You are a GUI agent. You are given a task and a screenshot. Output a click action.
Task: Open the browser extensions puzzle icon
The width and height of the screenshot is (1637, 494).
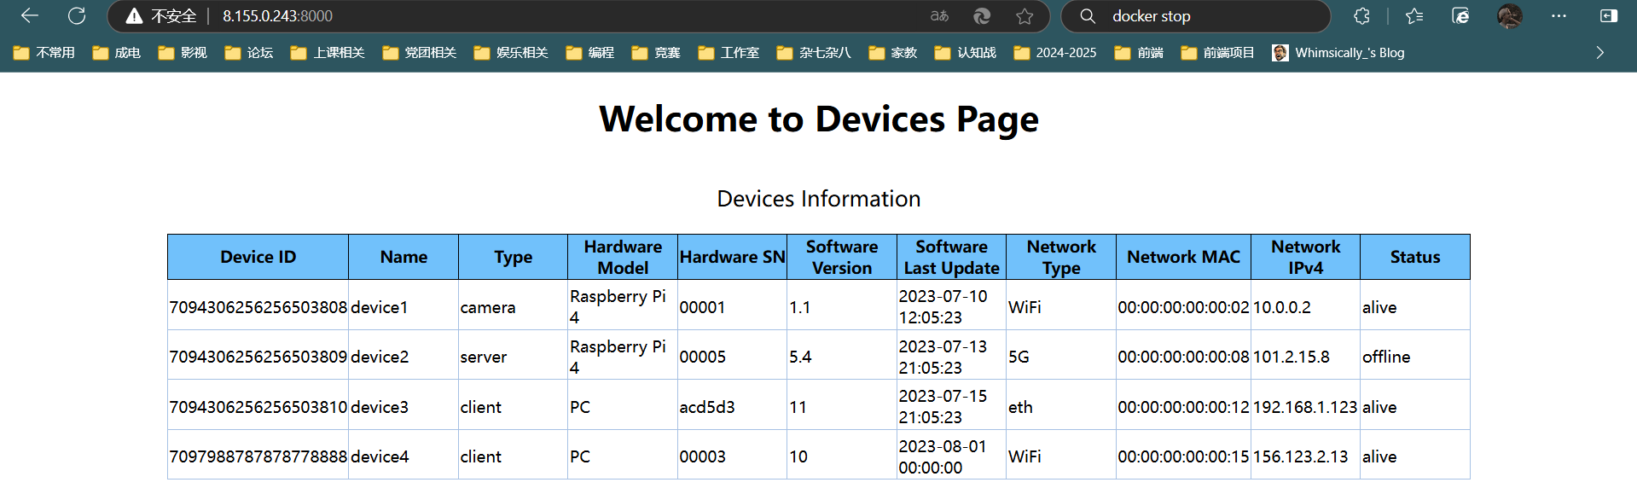pyautogui.click(x=1362, y=16)
